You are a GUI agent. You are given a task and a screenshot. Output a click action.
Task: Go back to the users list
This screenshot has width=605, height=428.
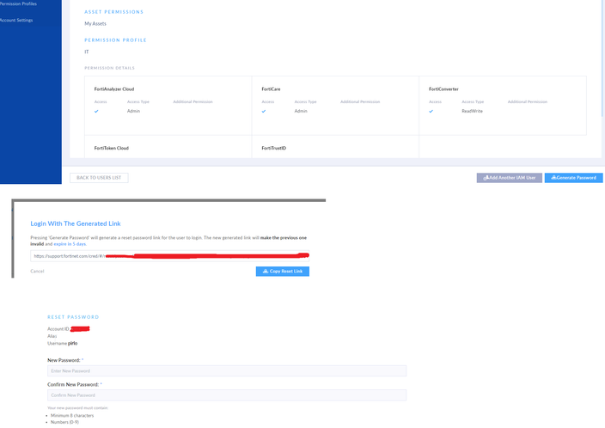(x=99, y=178)
